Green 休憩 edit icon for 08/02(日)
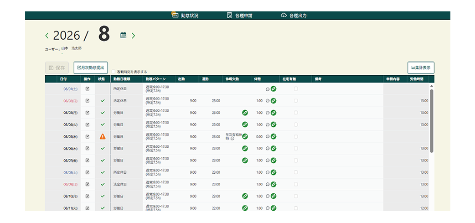The image size is (475, 223). click(274, 101)
